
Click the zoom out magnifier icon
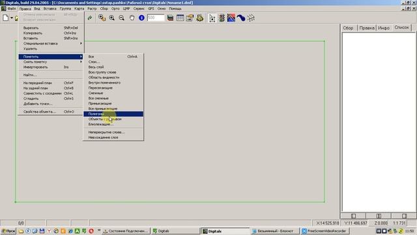click(122, 18)
